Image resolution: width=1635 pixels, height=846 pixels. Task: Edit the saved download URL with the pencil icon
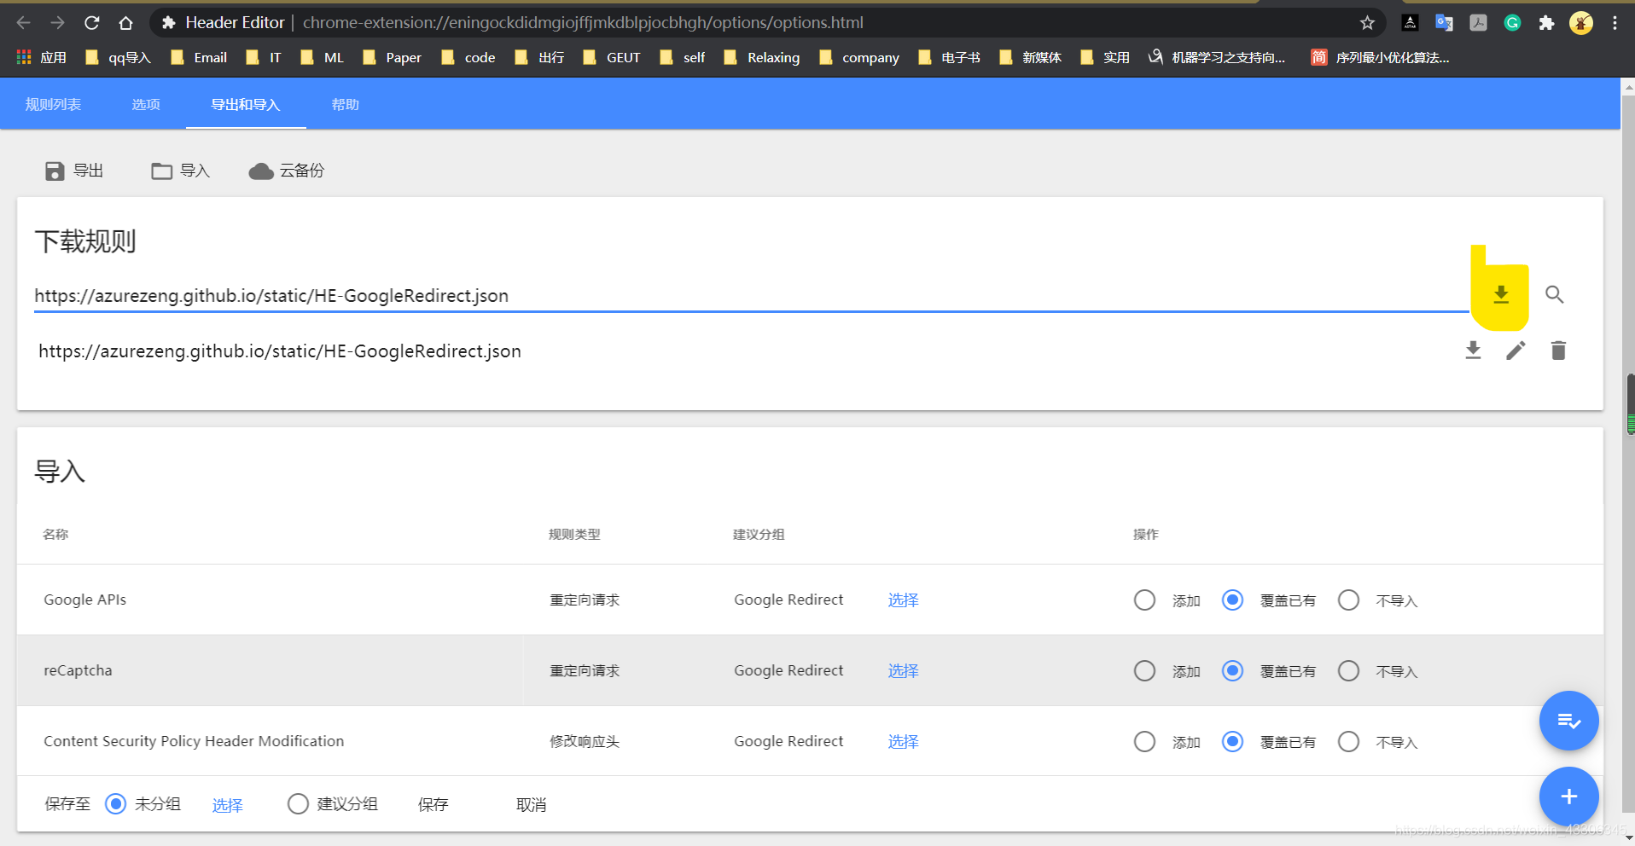click(x=1515, y=350)
